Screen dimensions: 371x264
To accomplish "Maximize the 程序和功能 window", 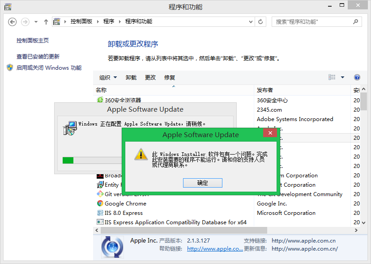I will click(x=342, y=5).
